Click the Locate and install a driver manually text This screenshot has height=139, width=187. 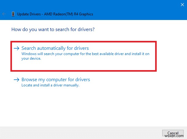50,85
